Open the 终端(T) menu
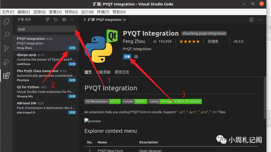271x152 pixels. click(103, 12)
